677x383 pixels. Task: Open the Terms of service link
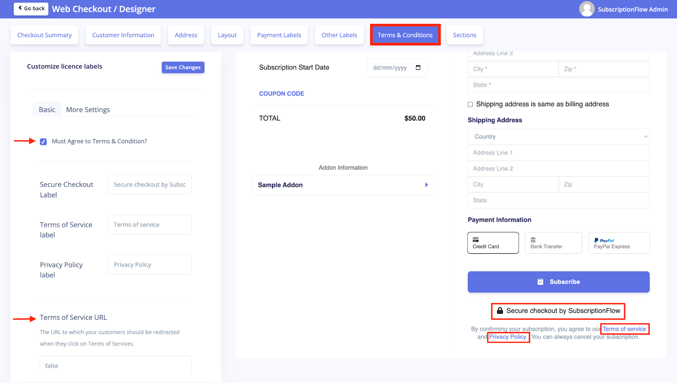(625, 329)
